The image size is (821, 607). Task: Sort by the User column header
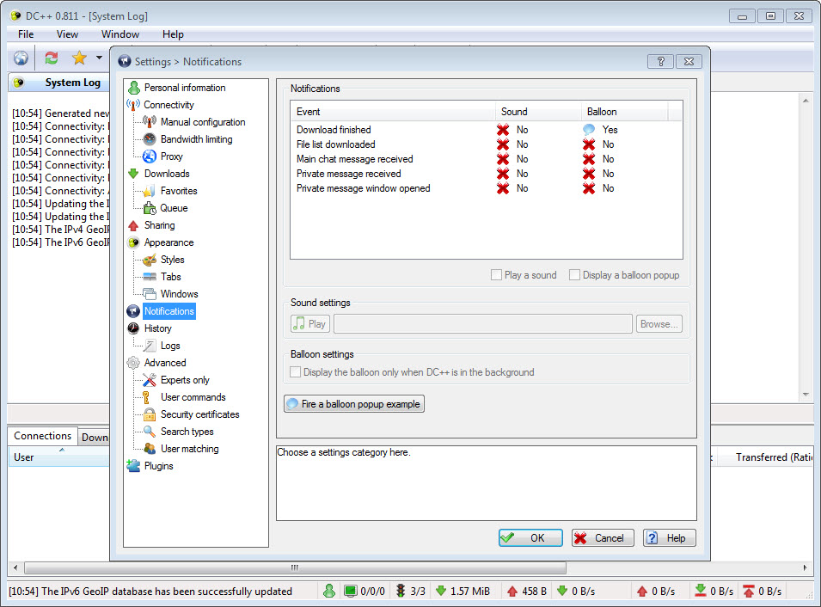pyautogui.click(x=58, y=457)
